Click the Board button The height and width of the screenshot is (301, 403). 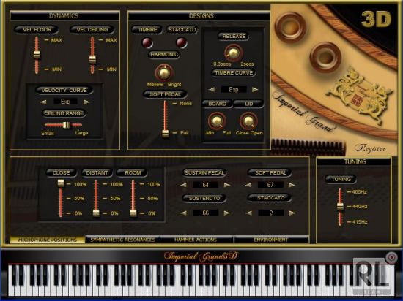tap(217, 104)
